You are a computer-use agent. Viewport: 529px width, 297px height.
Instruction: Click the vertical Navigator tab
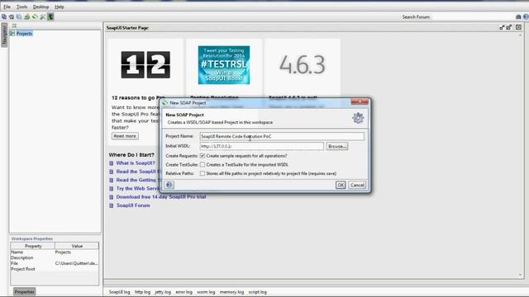(x=4, y=35)
